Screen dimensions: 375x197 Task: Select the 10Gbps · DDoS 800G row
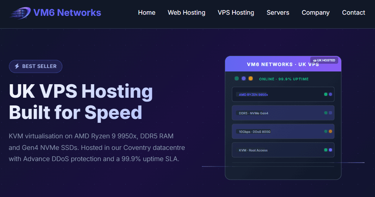(x=283, y=131)
